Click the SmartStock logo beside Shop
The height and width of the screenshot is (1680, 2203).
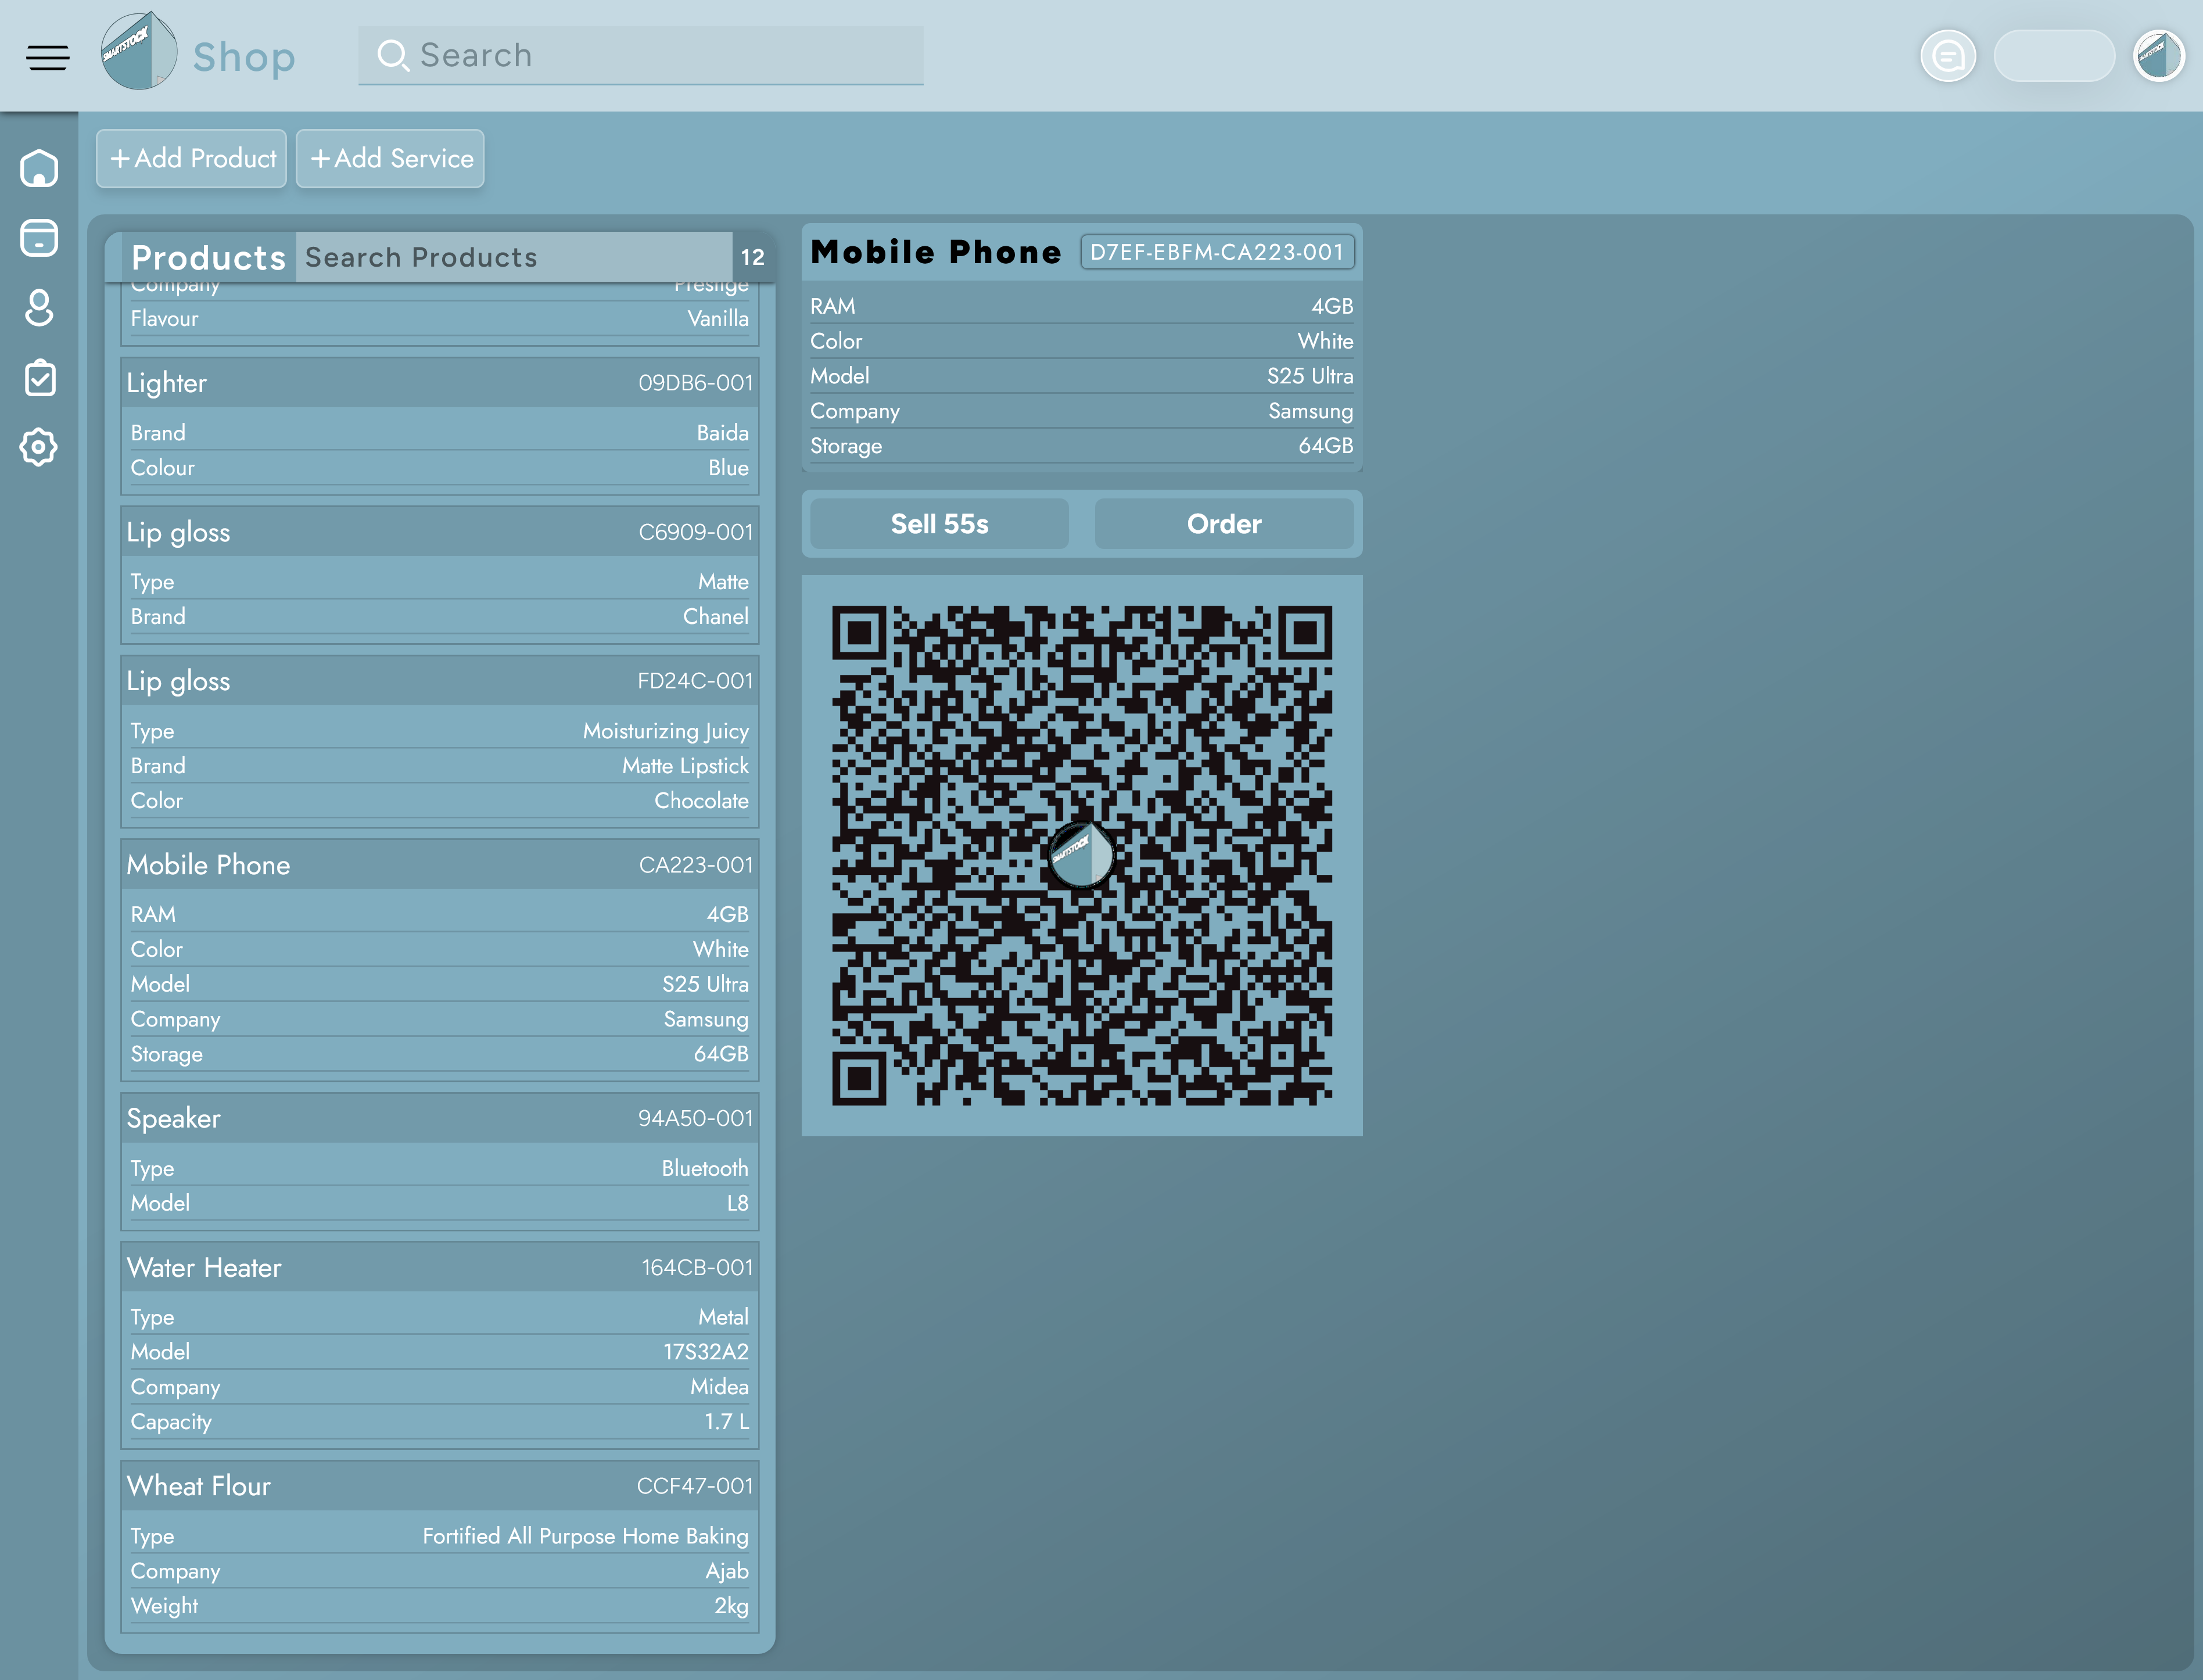[139, 52]
